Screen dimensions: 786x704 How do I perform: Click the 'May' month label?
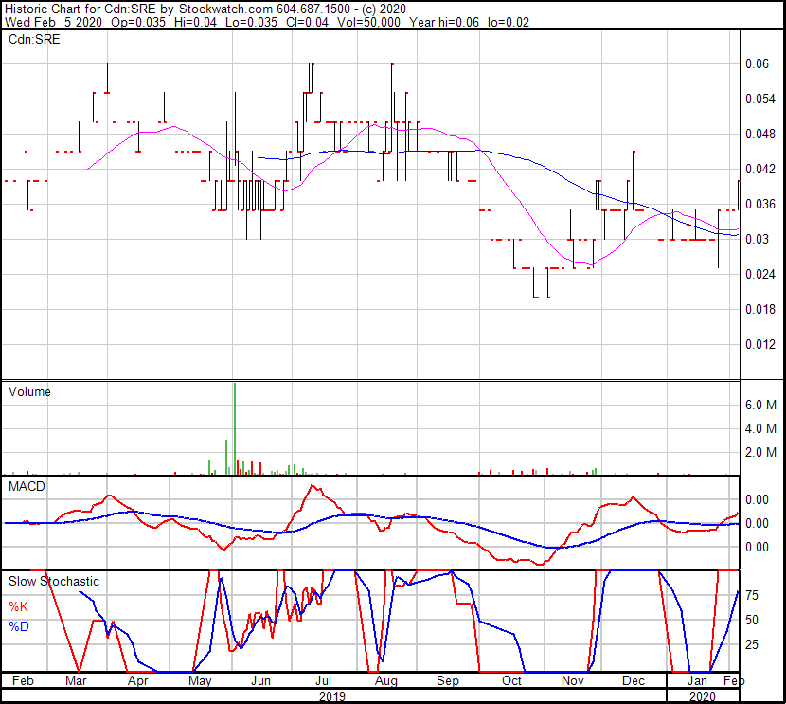tap(200, 681)
